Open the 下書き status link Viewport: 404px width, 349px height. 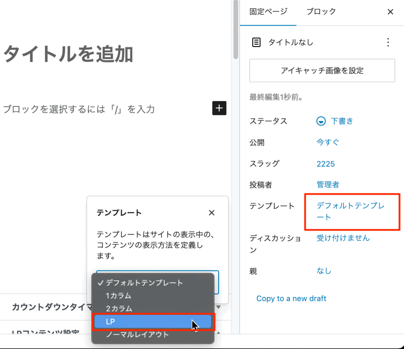click(x=342, y=121)
